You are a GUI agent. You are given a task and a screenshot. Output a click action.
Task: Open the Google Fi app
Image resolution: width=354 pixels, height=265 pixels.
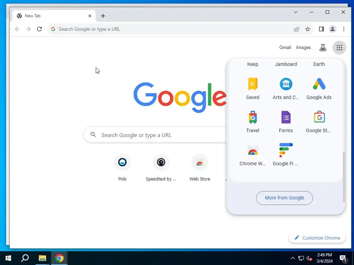coord(286,155)
